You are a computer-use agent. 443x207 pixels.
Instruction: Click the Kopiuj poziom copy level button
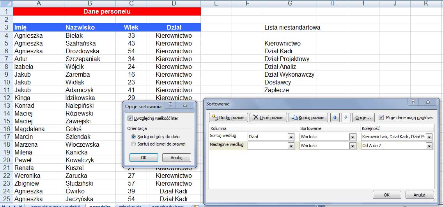(x=308, y=118)
